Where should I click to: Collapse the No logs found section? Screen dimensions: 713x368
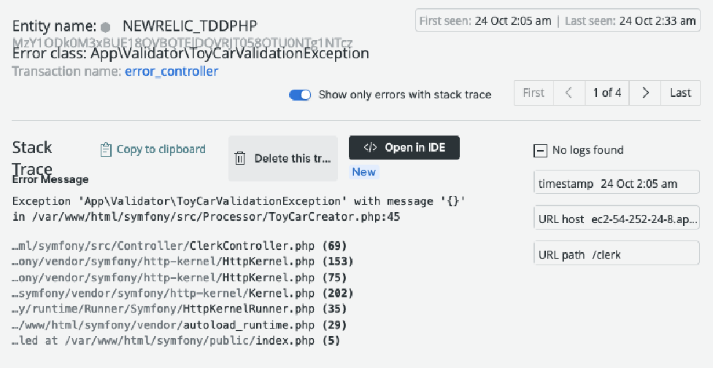540,150
